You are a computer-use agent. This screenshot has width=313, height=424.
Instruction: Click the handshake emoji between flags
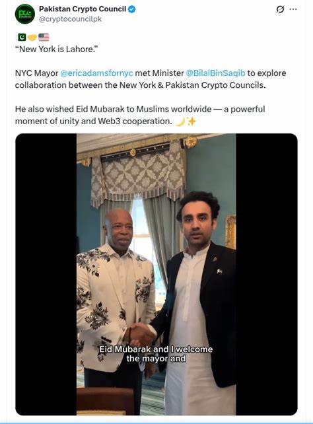pos(32,38)
